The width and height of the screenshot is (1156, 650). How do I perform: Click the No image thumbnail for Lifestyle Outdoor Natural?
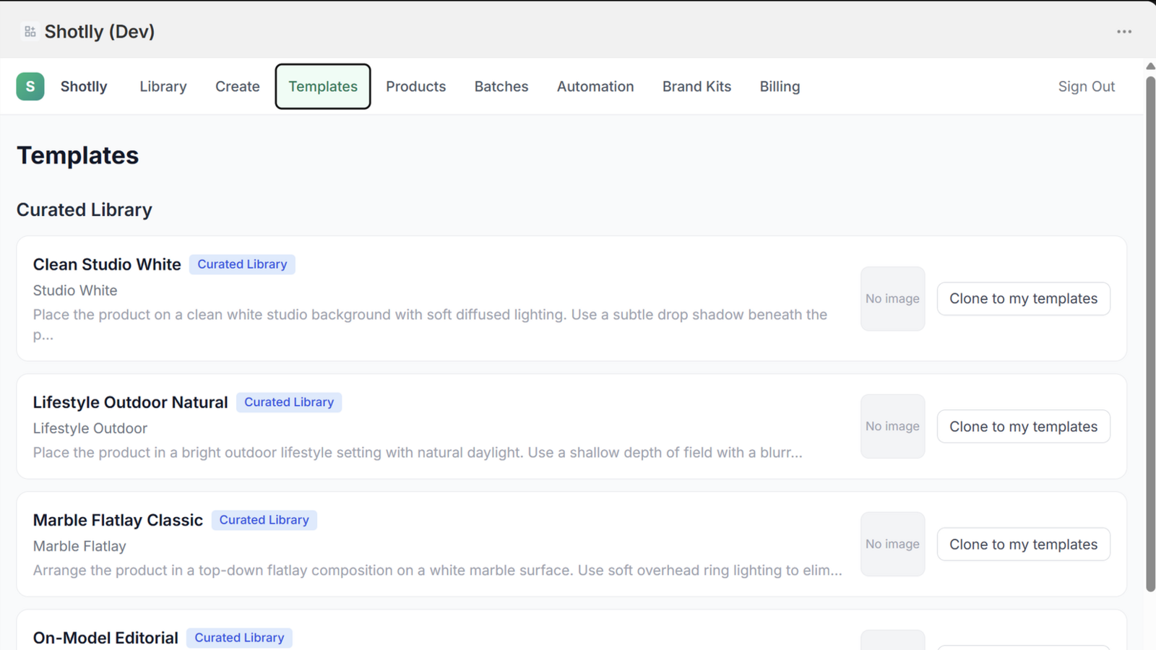coord(892,426)
